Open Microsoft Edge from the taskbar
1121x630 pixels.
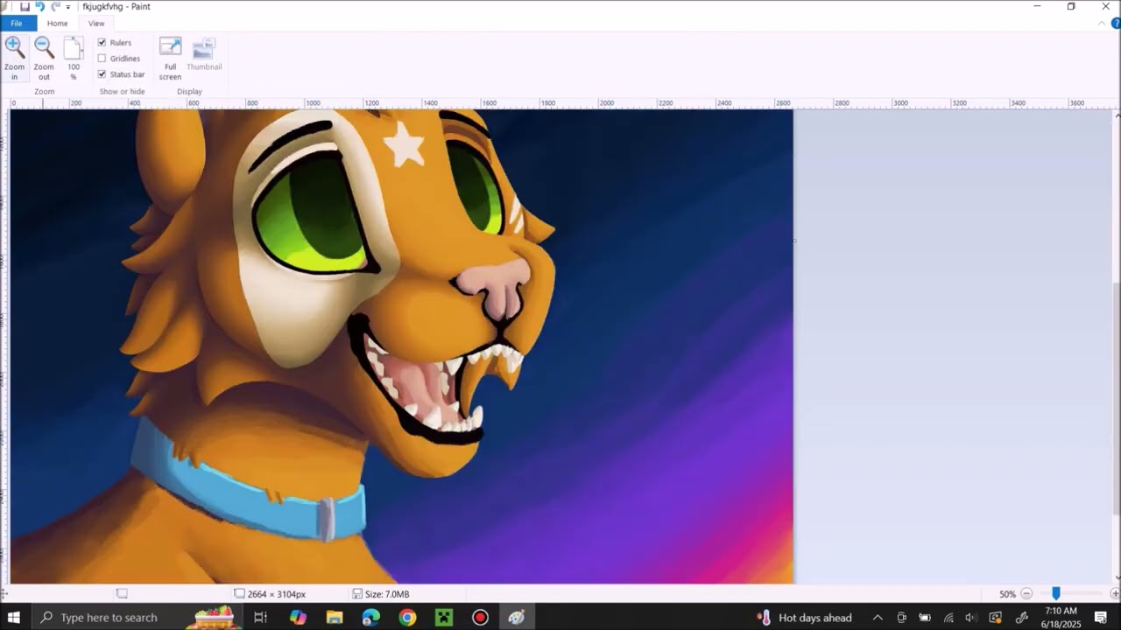(371, 618)
